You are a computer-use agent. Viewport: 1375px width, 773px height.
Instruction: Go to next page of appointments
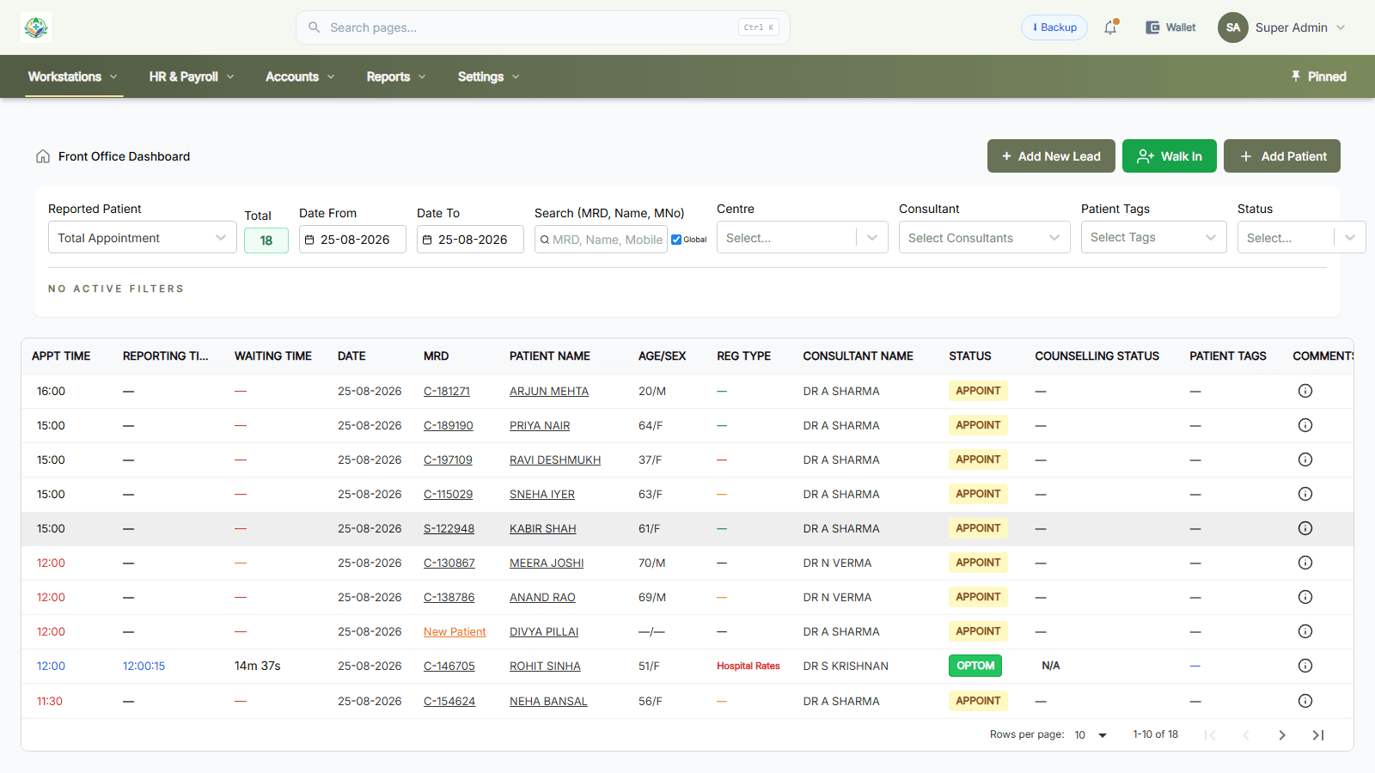click(x=1282, y=735)
